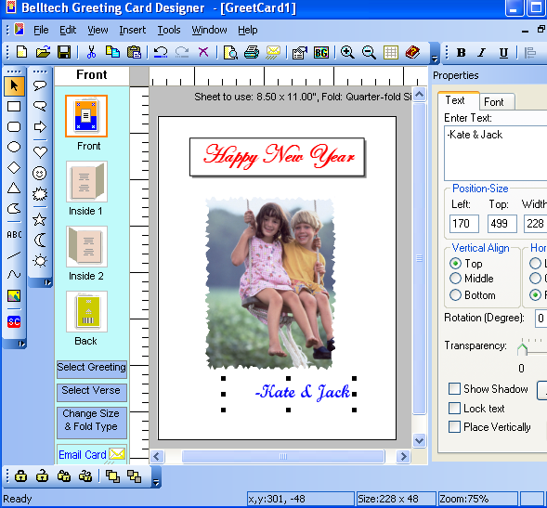Image resolution: width=547 pixels, height=508 pixels.
Task: Save the card with the floppy icon
Action: 64,52
